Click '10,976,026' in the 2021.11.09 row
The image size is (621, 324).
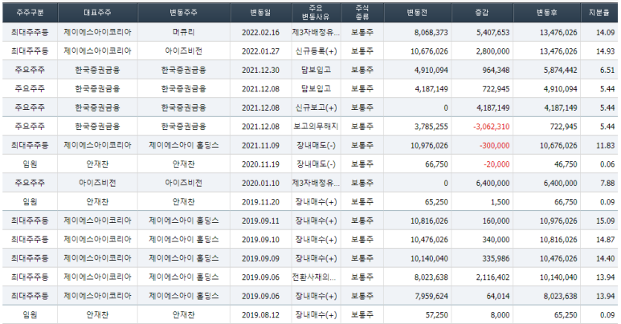coord(429,146)
